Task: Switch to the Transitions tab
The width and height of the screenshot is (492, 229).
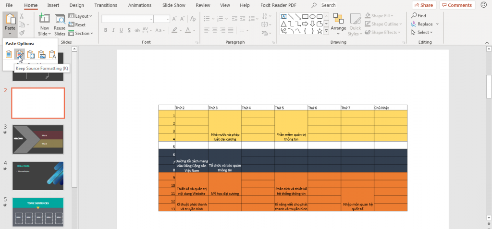Action: tap(106, 5)
